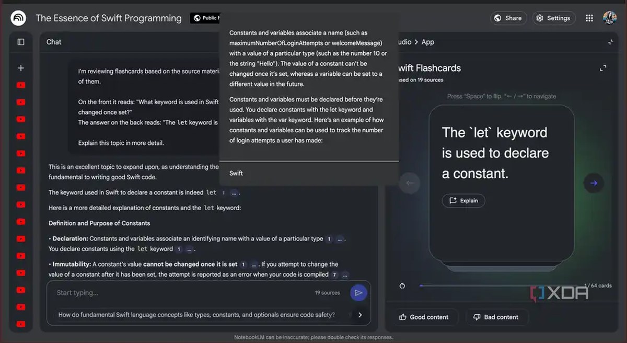Expand more citations after 'particular type'
The width and height of the screenshot is (627, 343).
coord(340,239)
